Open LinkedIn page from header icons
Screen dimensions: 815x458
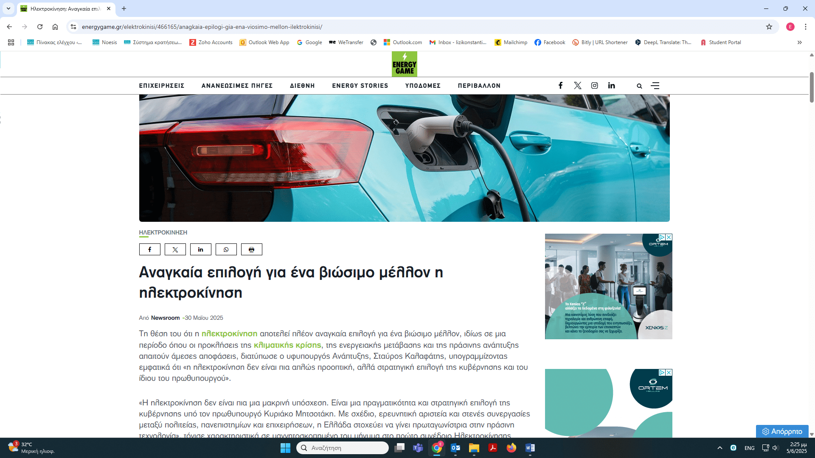(611, 86)
